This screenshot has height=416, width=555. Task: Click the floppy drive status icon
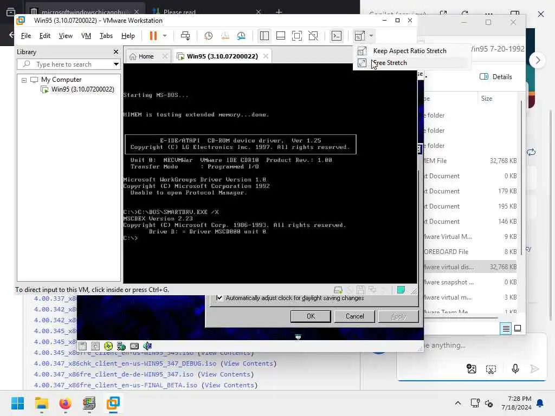point(360,290)
